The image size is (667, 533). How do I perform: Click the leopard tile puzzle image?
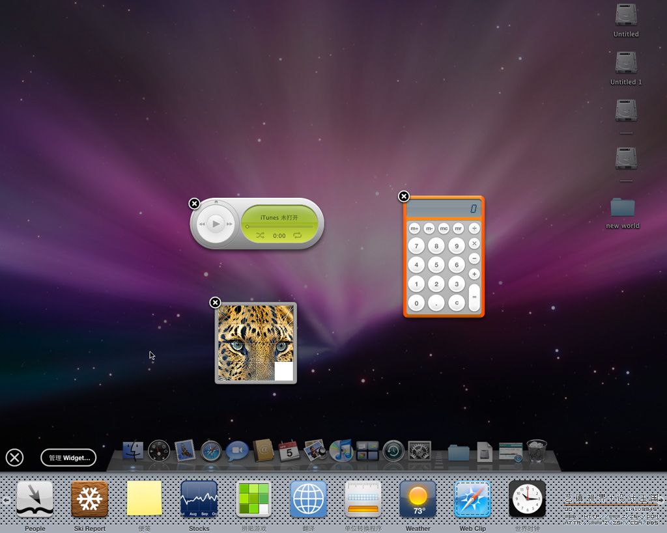[255, 342]
